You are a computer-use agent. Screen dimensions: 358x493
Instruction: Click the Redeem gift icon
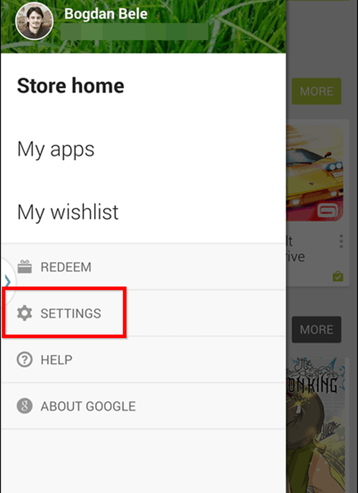point(25,267)
